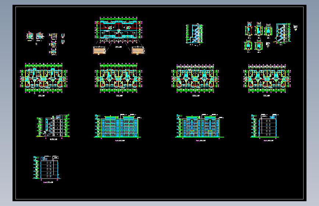Select the roof plan drawing with red grid
The width and height of the screenshot is (319, 206).
click(x=118, y=30)
